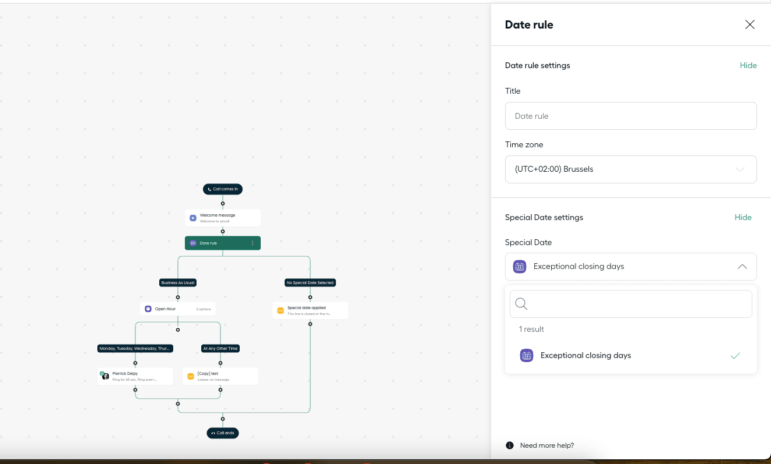Screen dimensions: 771x464
Task: Open the Time zone Brussels dropdown
Action: [x=630, y=169]
